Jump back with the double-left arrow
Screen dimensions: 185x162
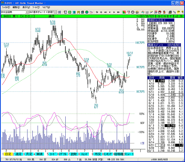pyautogui.click(x=106, y=12)
